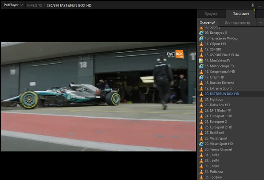Click the Internet Explorer icon beside Беларусь 5
Screen dimensions: 264x180
[201, 33]
